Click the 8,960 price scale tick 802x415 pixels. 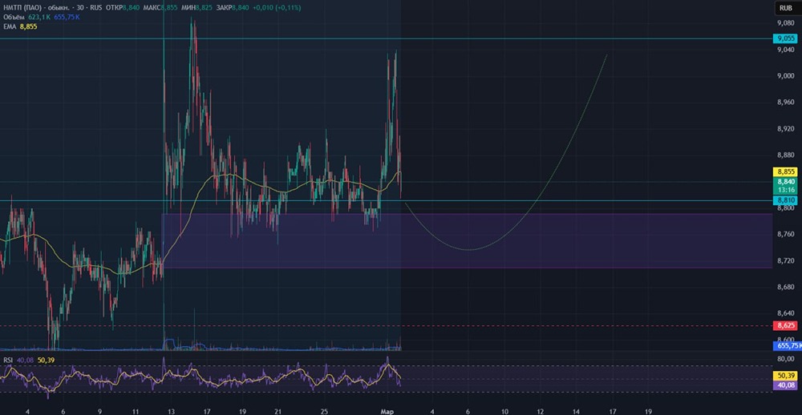[x=785, y=103]
